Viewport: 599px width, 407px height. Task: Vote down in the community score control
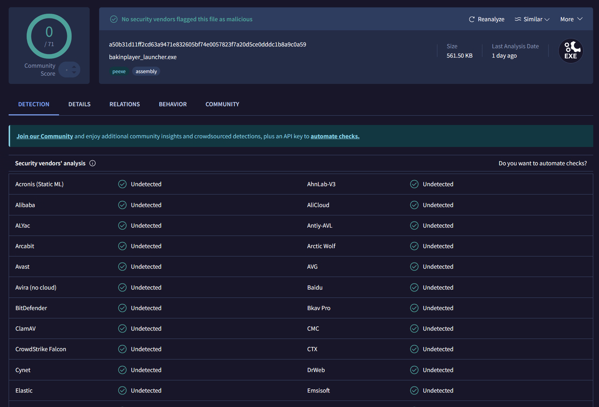click(74, 72)
